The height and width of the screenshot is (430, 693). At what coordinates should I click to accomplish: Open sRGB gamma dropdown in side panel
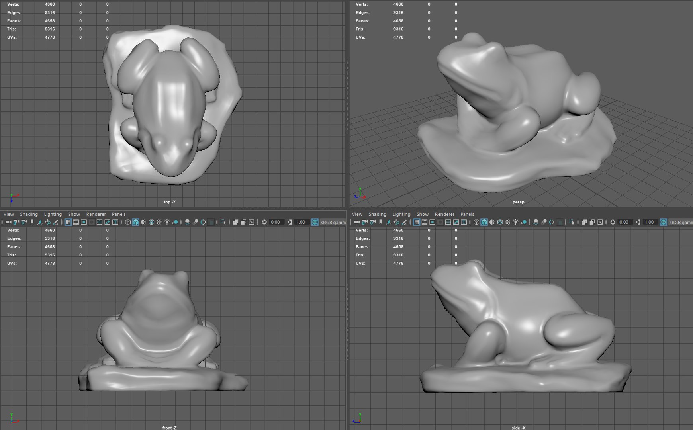point(681,222)
